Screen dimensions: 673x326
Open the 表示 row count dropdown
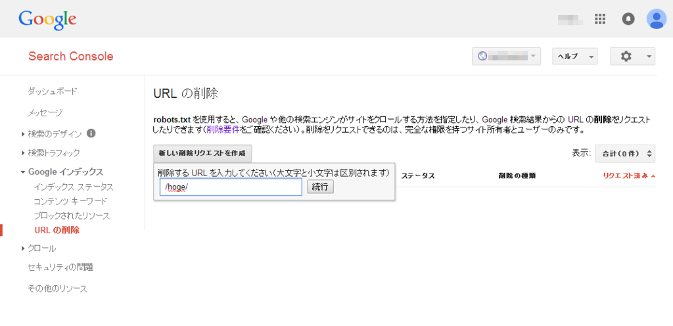[x=625, y=153]
